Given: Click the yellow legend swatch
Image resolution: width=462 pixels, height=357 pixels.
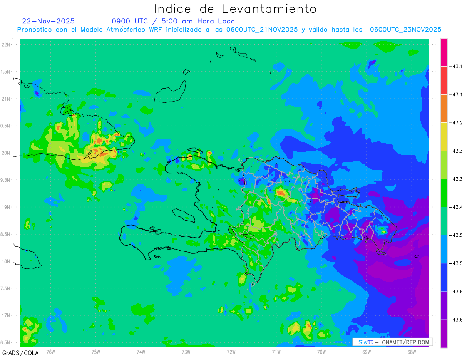Looking at the screenshot, I should (x=444, y=137).
